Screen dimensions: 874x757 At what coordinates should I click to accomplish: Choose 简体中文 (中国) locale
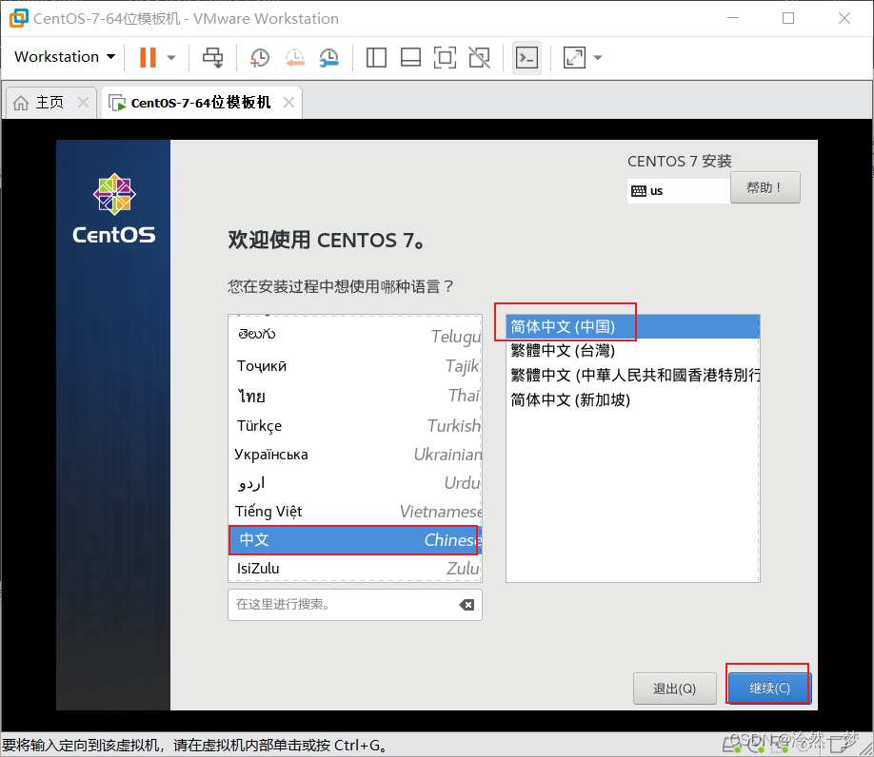[x=632, y=327]
